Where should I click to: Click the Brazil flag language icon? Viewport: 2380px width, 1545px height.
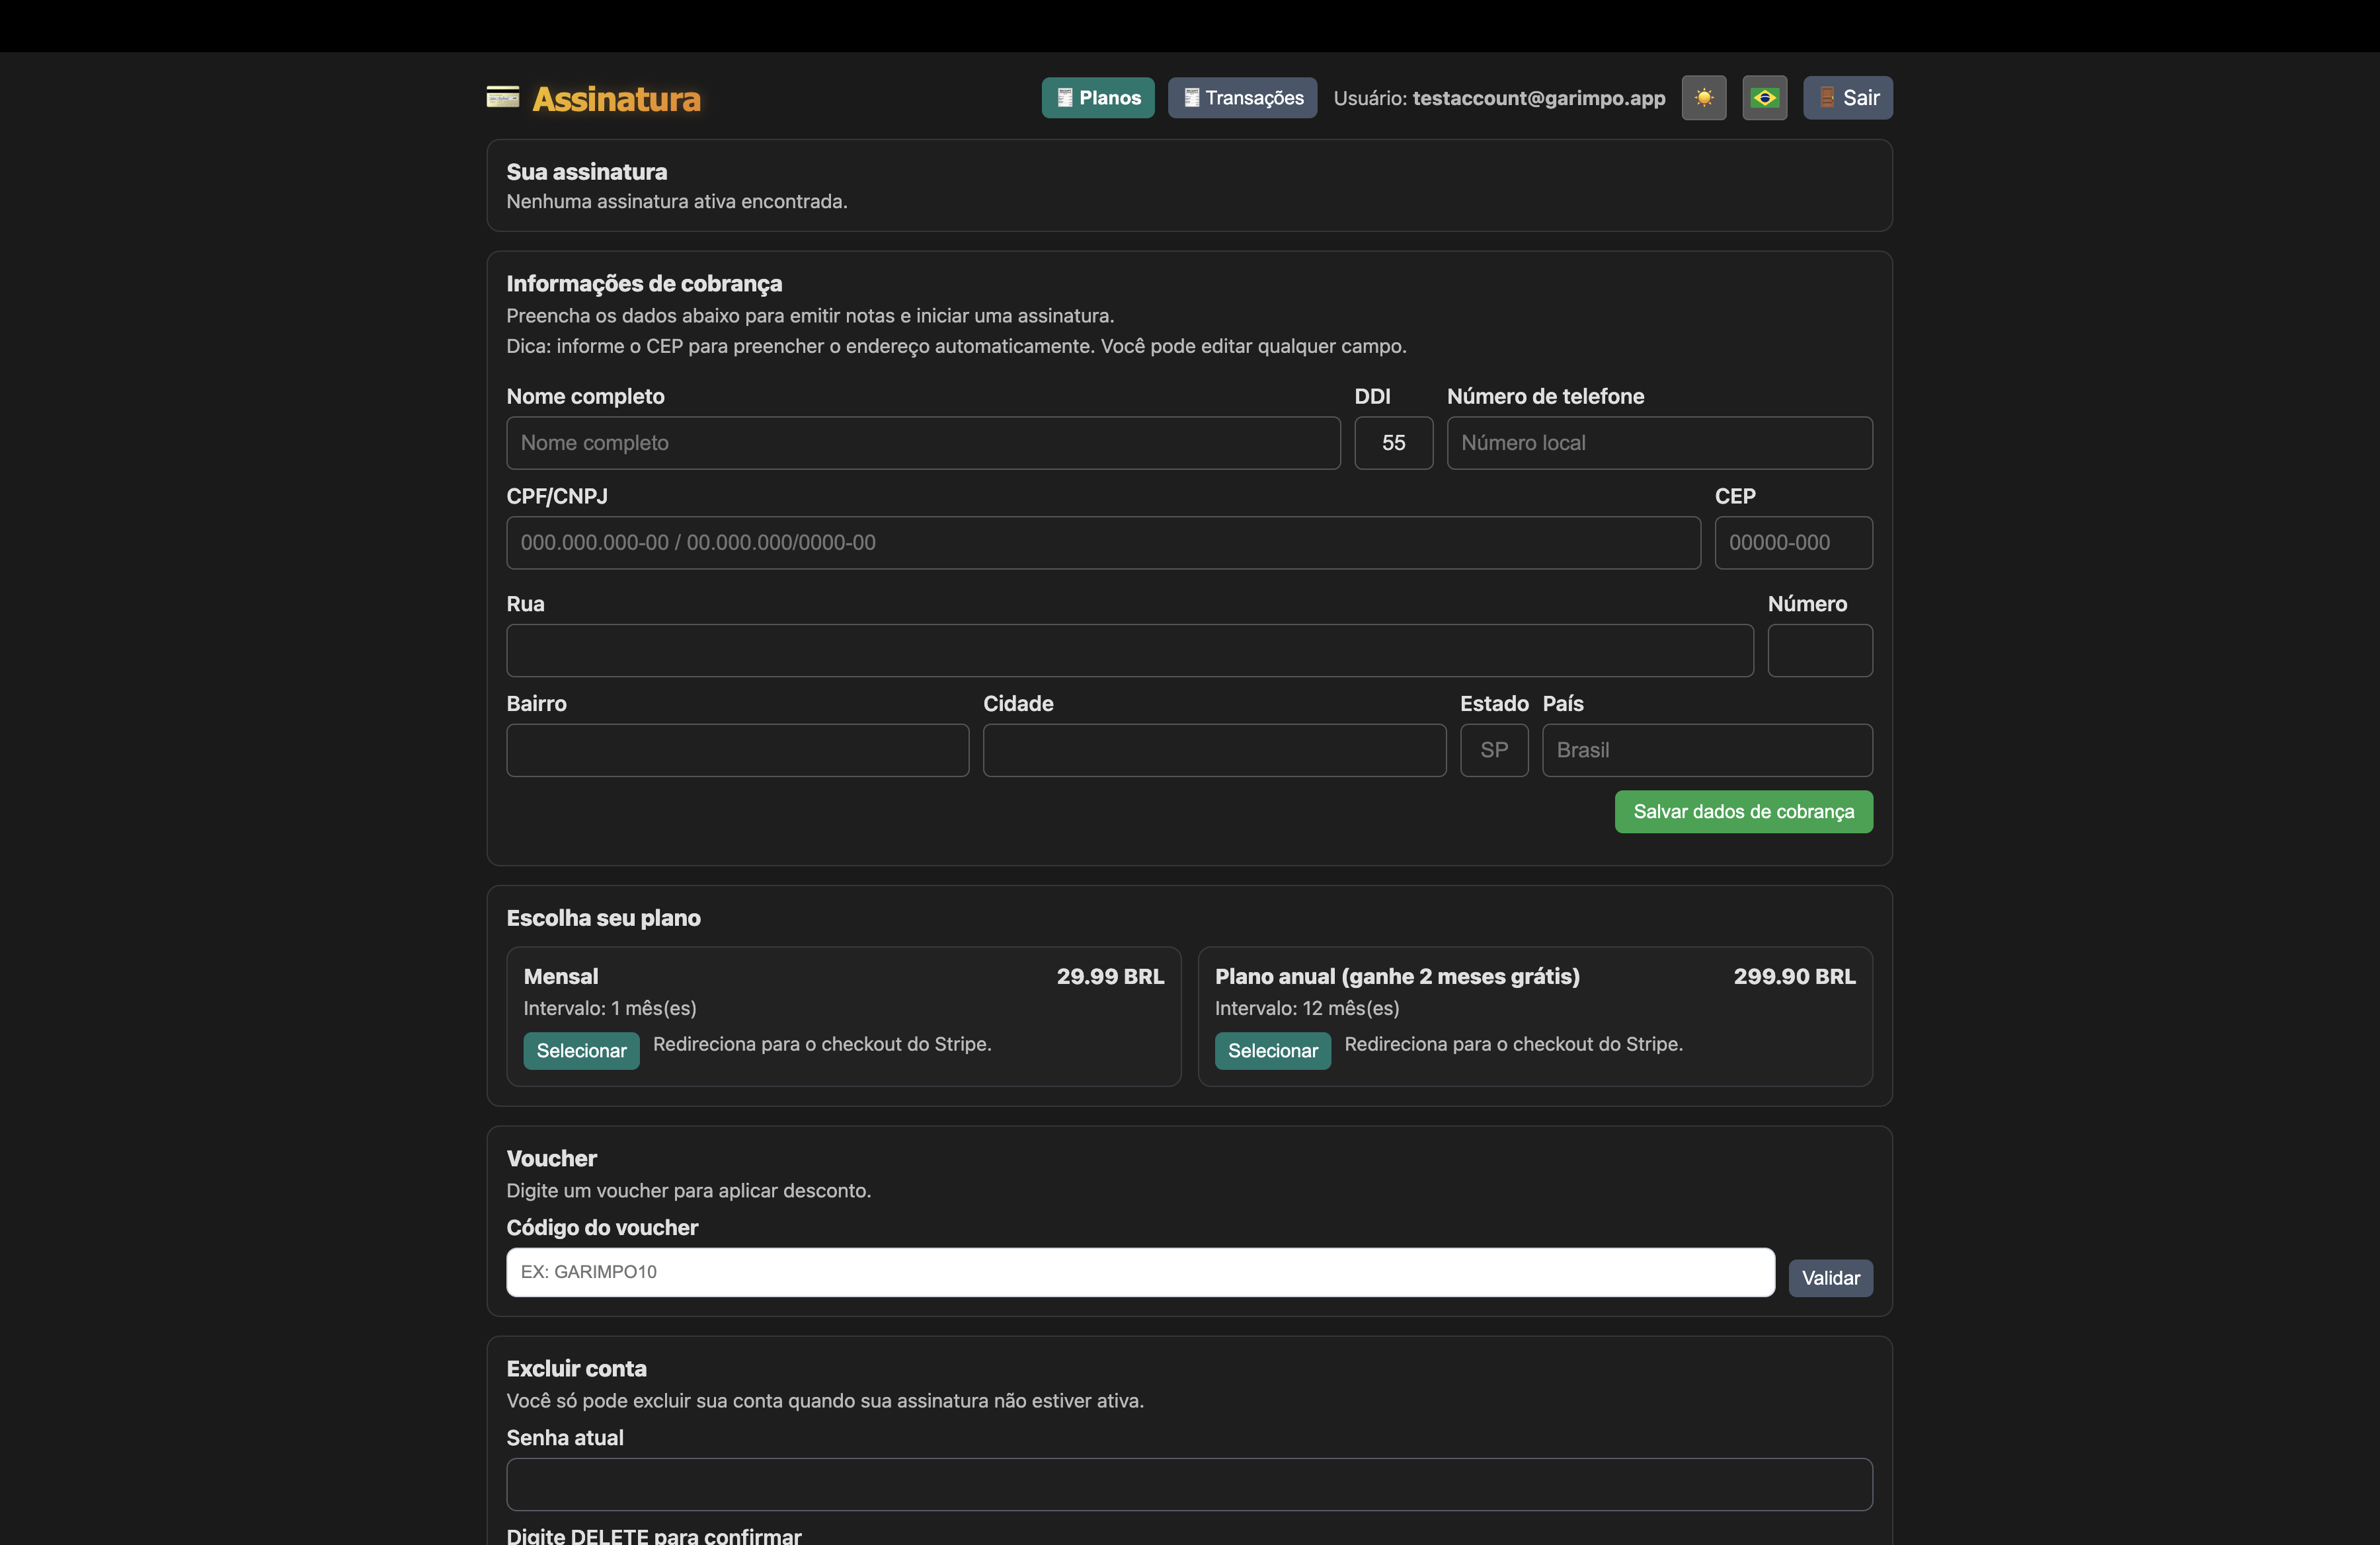pos(1765,97)
